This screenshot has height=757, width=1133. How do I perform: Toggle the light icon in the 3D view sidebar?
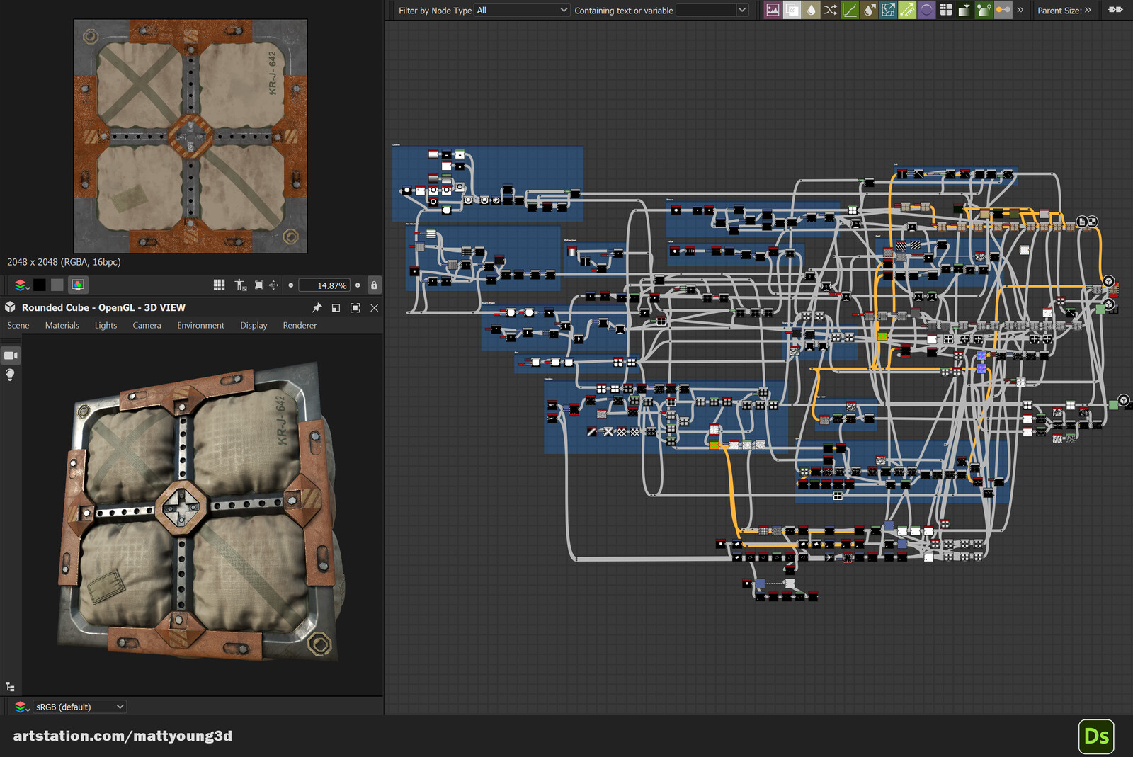[x=10, y=375]
